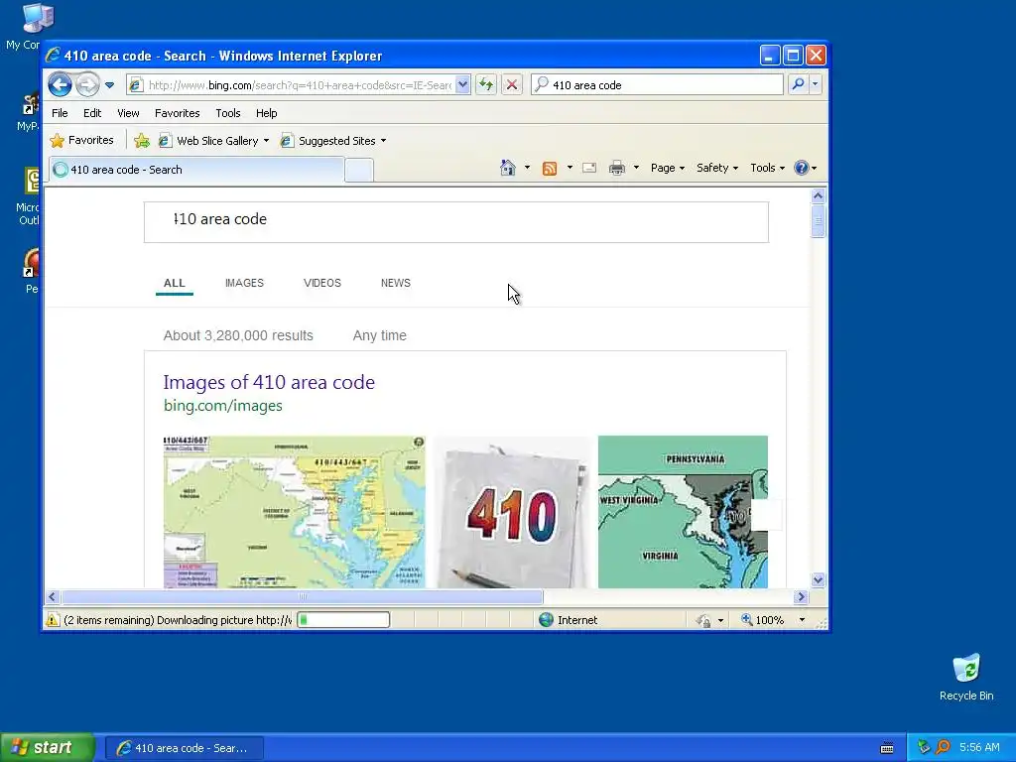The height and width of the screenshot is (762, 1016).
Task: Expand the Home button dropdown arrow
Action: click(x=527, y=168)
